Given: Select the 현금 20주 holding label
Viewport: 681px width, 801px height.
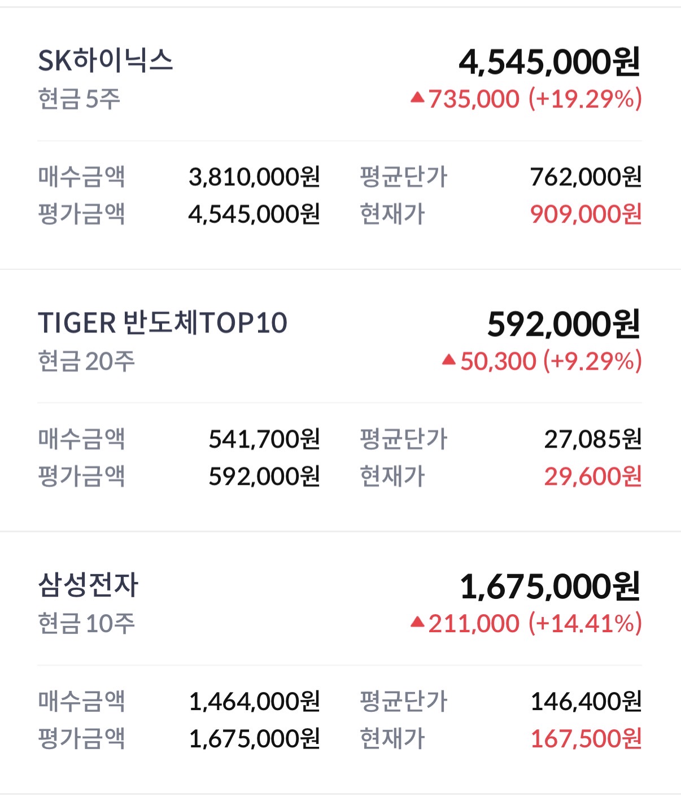Looking at the screenshot, I should 86,361.
